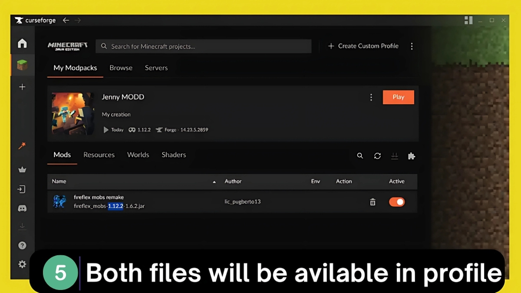The image size is (521, 293).
Task: Disable the fireflex mobs remake Active toggle
Action: point(397,202)
